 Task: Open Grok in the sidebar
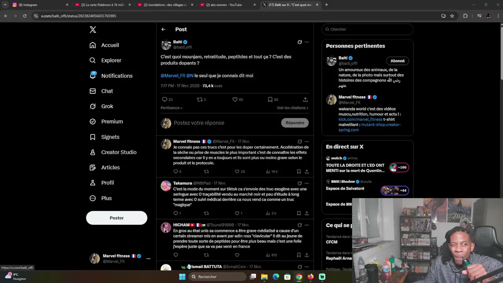pyautogui.click(x=101, y=106)
